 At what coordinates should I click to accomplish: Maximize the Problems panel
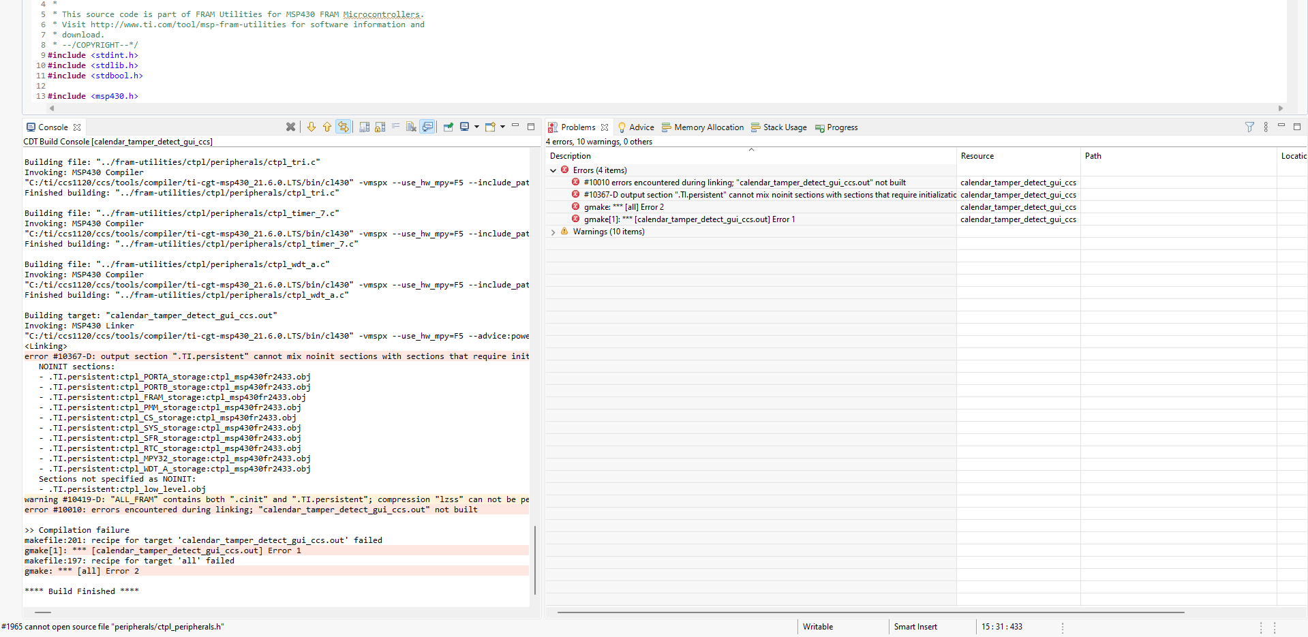pos(1297,126)
